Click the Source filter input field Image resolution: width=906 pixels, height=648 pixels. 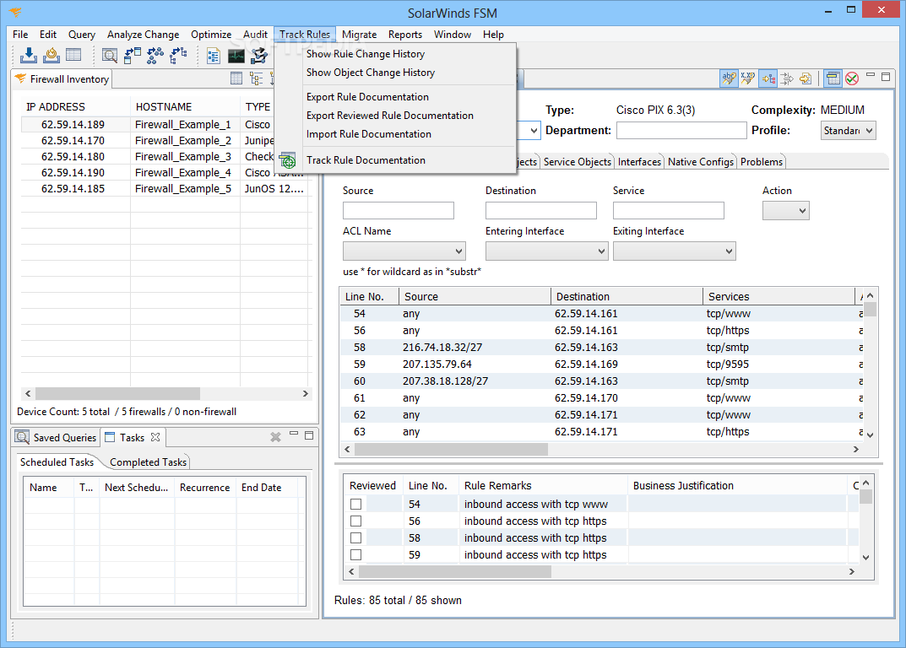point(398,211)
